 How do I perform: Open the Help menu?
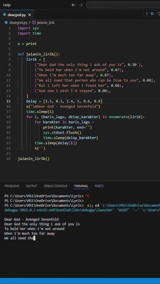click(x=7, y=5)
